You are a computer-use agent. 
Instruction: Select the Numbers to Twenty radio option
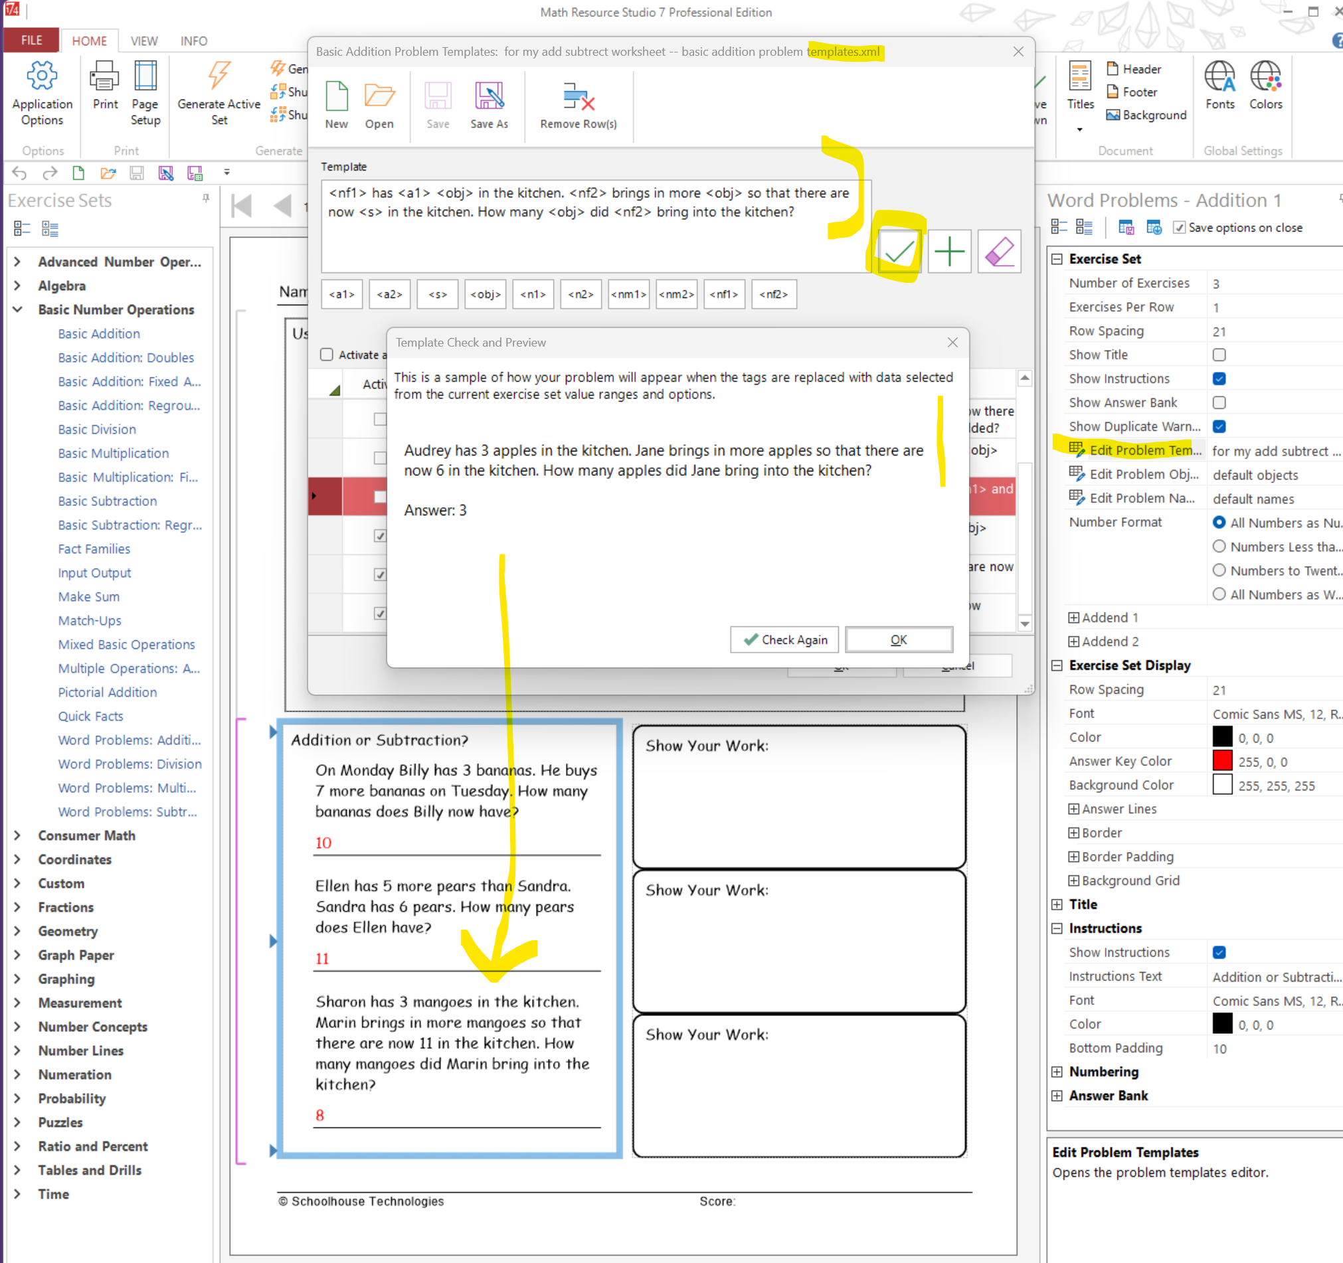tap(1219, 570)
